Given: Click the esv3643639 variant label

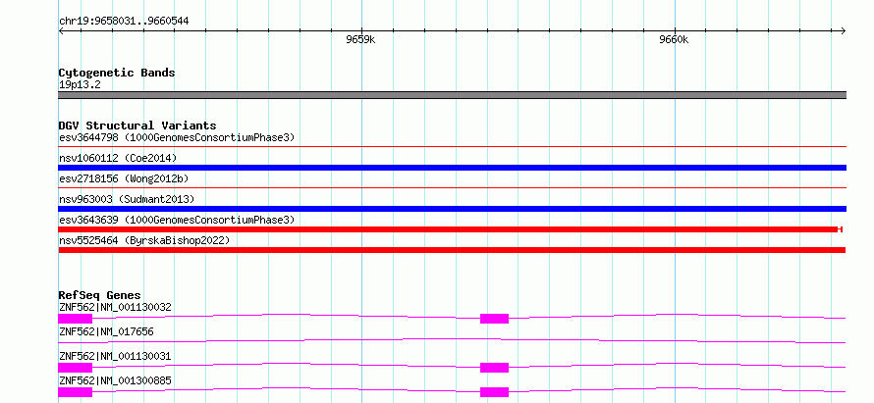Looking at the screenshot, I should [x=177, y=220].
